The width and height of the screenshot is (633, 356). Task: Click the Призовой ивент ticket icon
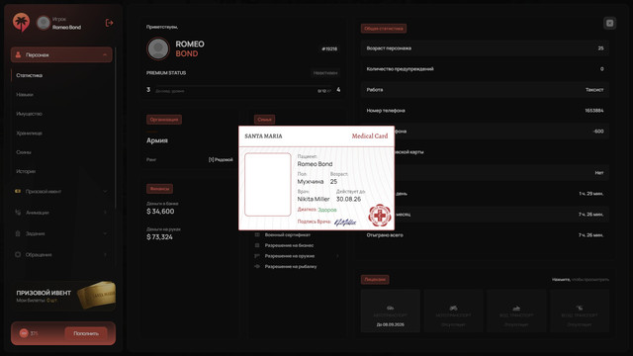pos(18,191)
